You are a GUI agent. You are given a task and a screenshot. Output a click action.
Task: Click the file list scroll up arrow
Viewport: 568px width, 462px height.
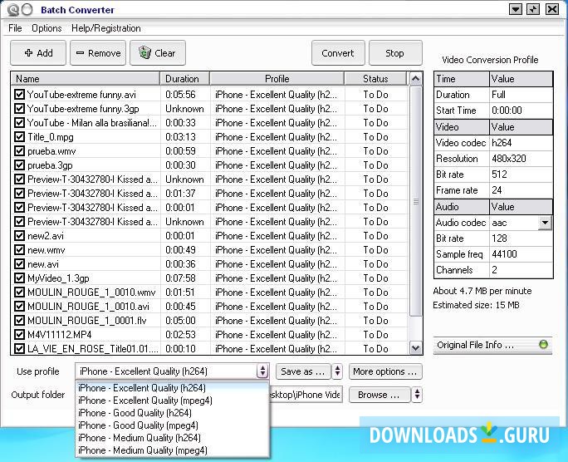pos(416,79)
